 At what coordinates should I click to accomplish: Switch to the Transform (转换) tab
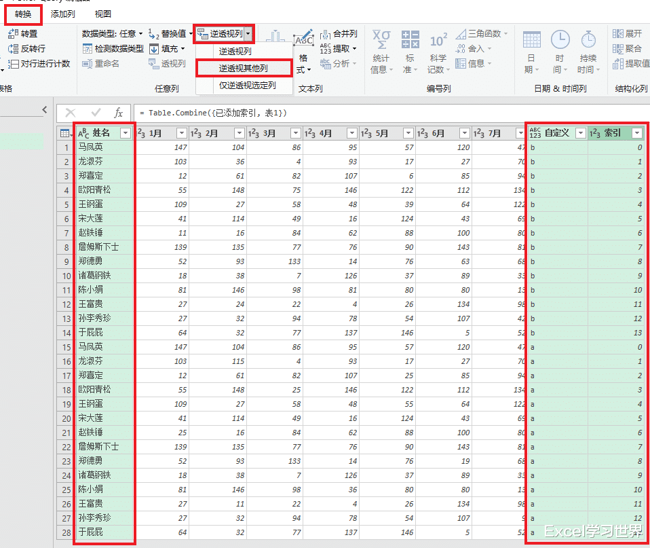(23, 14)
